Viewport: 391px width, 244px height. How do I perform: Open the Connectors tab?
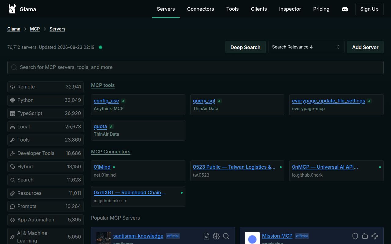[x=200, y=9]
